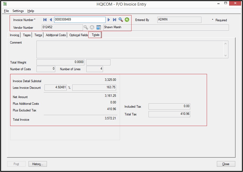The width and height of the screenshot is (243, 172).
Task: Switch to the Terms tab
Action: point(38,35)
